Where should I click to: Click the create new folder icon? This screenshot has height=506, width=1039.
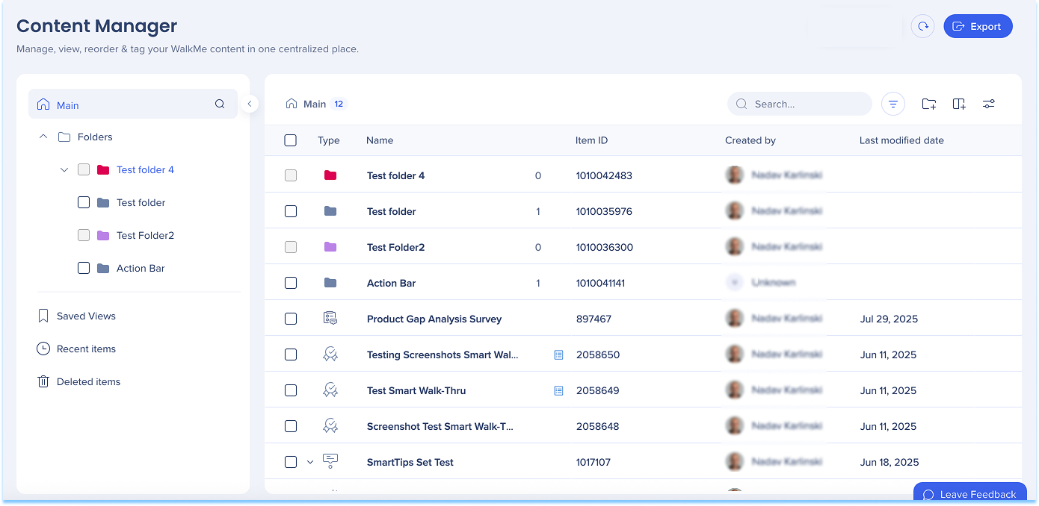pos(929,104)
